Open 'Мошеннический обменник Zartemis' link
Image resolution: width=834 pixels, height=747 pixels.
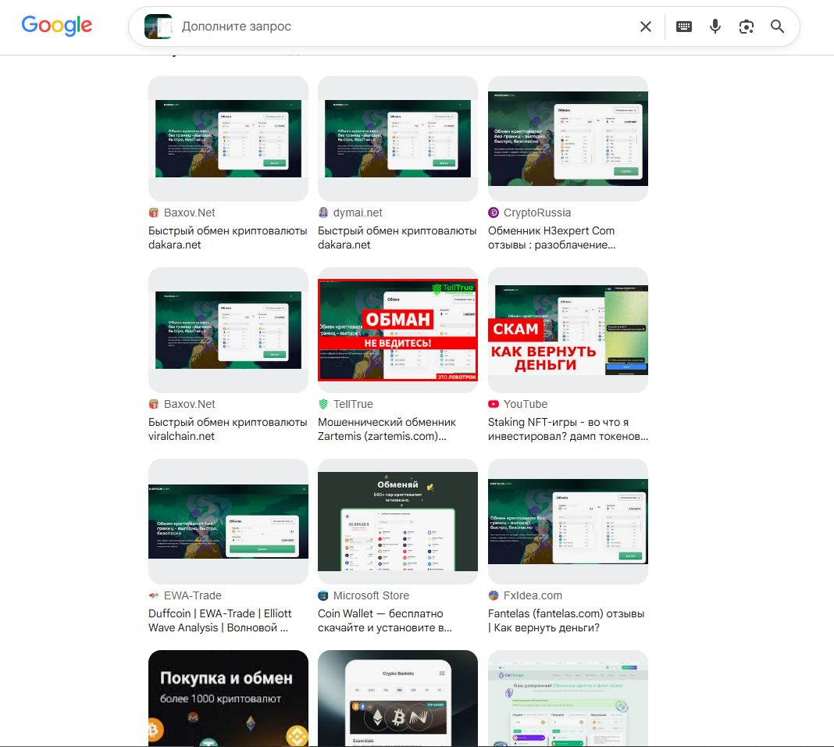pos(387,429)
